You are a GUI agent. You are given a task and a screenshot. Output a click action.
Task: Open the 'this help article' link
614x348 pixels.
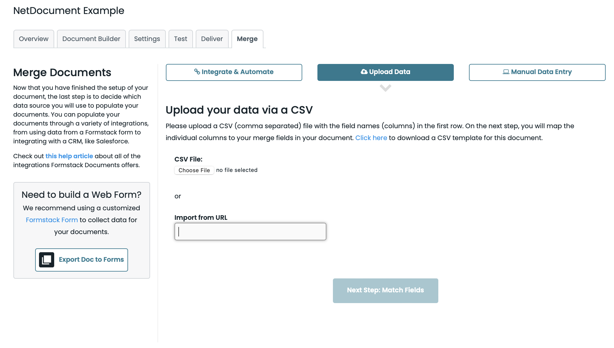[69, 156]
